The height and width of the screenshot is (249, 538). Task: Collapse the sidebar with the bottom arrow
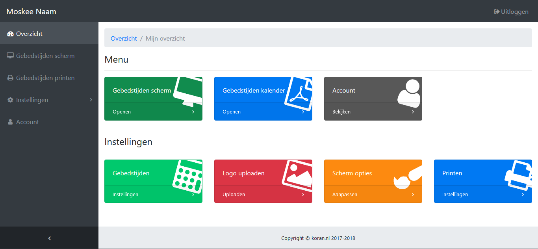(49, 238)
